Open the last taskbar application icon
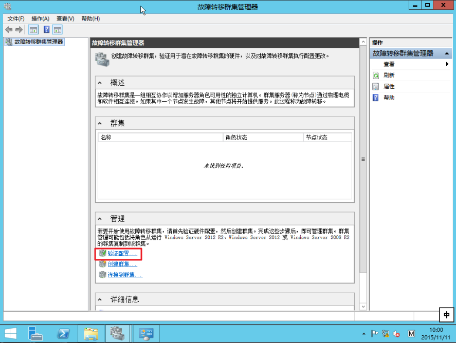The width and height of the screenshot is (456, 343). point(146,333)
